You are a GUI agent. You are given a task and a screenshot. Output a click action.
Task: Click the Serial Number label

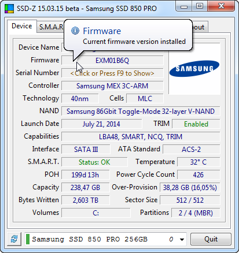(x=38, y=73)
